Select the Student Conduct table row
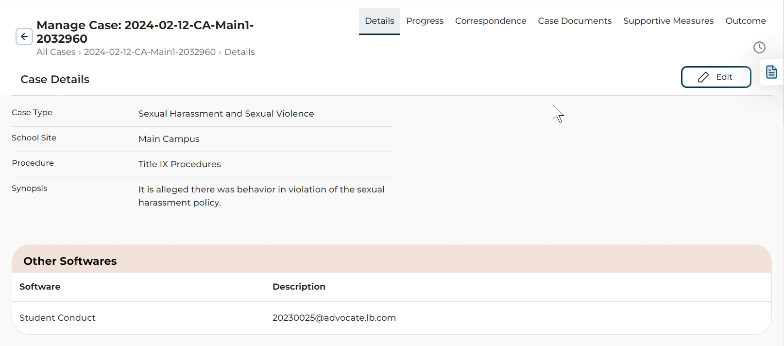The height and width of the screenshot is (346, 784). 57,318
